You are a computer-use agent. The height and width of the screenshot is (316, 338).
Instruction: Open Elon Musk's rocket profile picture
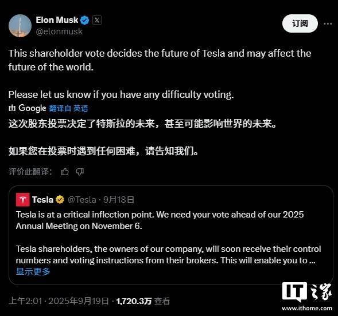pyautogui.click(x=20, y=26)
